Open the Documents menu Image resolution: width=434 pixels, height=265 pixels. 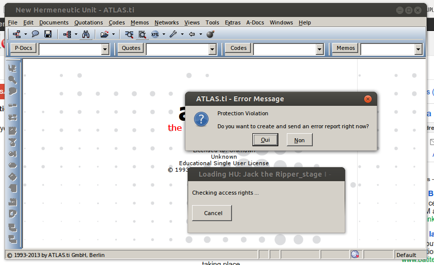click(x=54, y=22)
